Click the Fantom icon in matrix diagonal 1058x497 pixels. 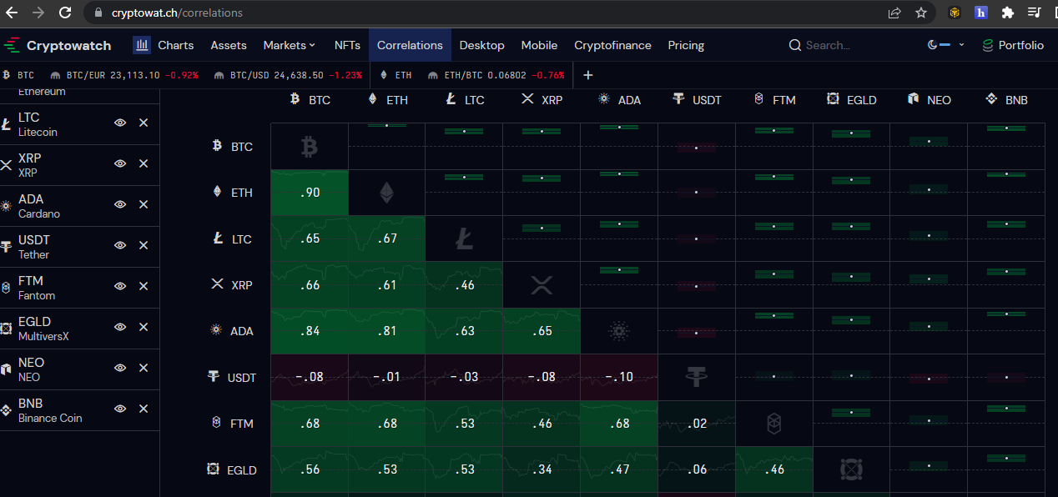coord(774,424)
